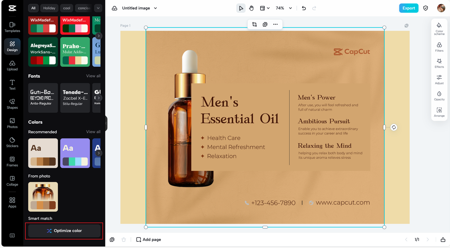Viewport: 450px width, 248px height.
Task: Activate the Select pointer tool
Action: point(241,8)
